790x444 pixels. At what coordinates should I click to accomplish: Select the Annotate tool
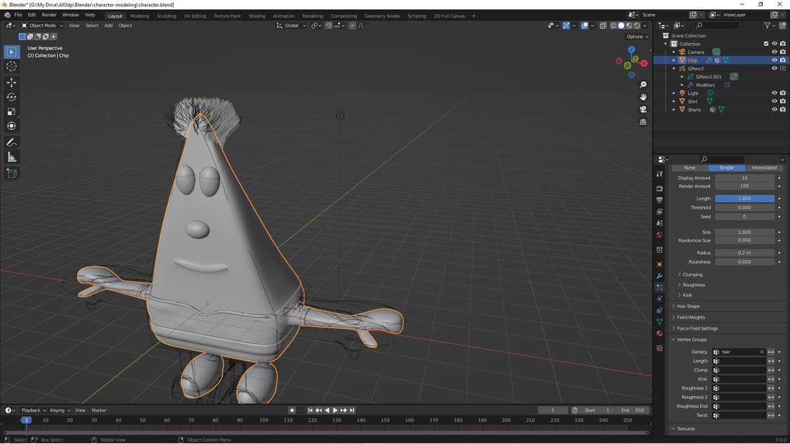12,143
